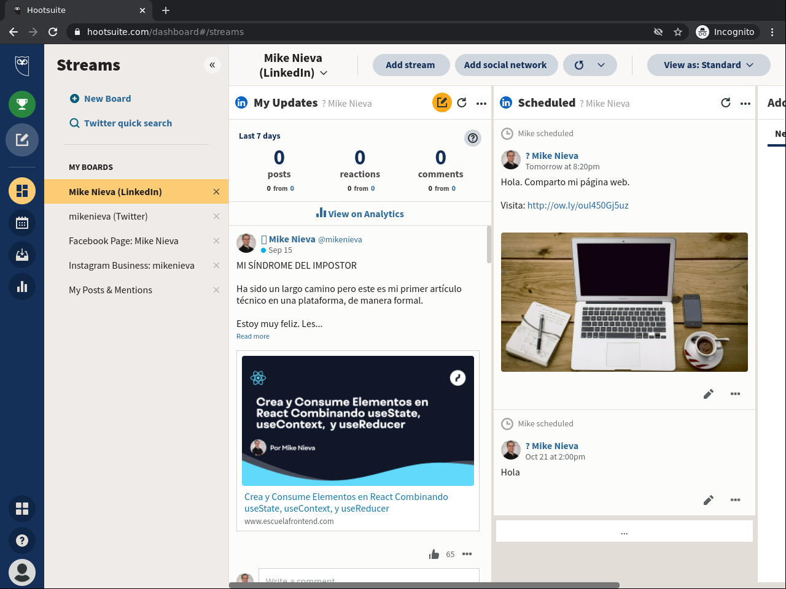Click Read more on the Sep 15 post
786x589 pixels.
(x=253, y=336)
